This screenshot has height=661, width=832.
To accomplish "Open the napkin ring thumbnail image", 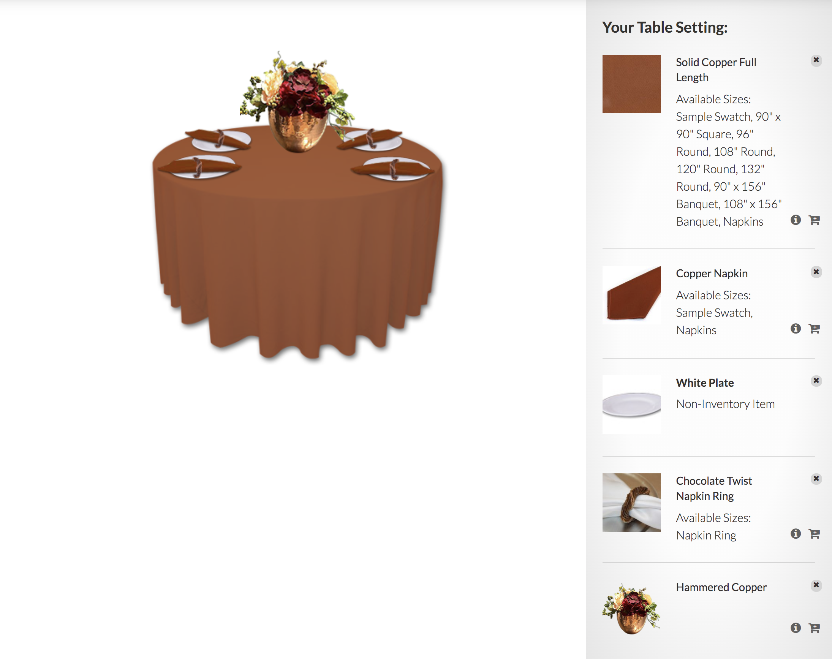I will (x=631, y=503).
